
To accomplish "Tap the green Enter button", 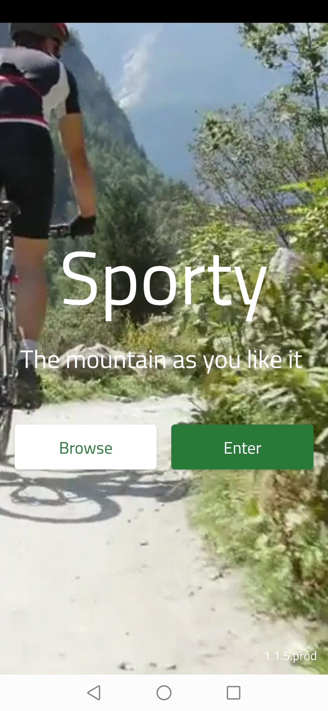I will click(x=242, y=447).
